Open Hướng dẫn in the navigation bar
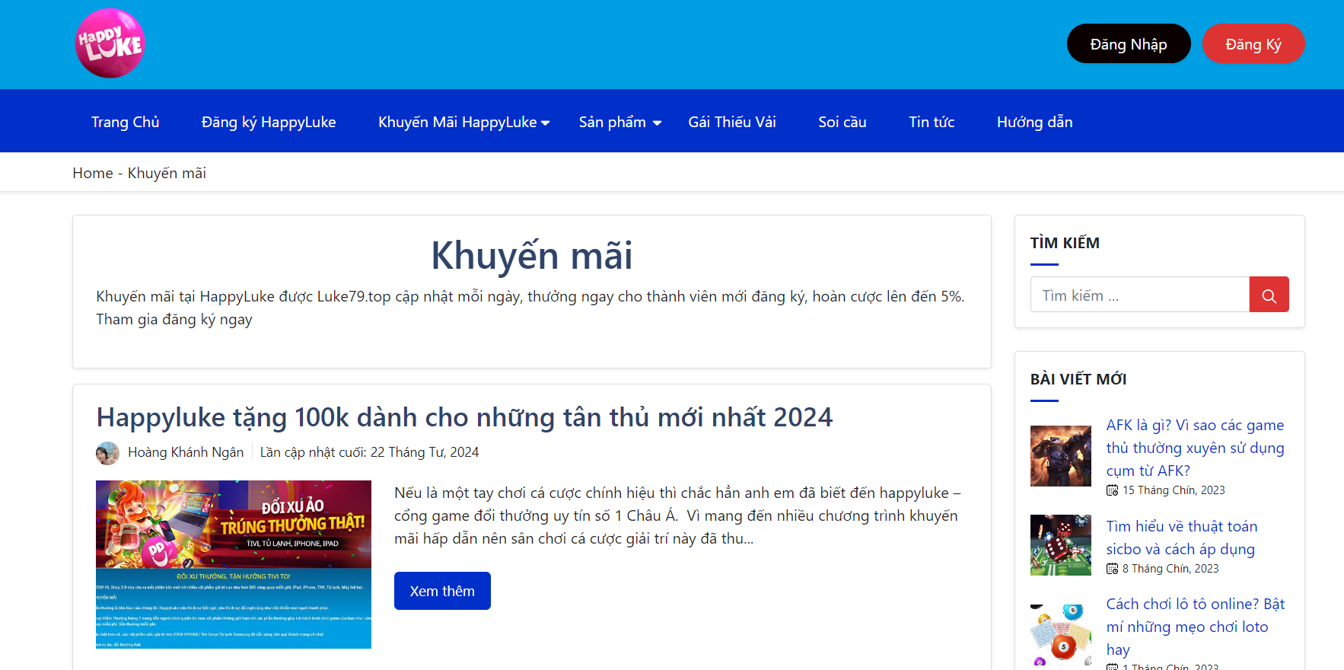 pyautogui.click(x=1034, y=123)
